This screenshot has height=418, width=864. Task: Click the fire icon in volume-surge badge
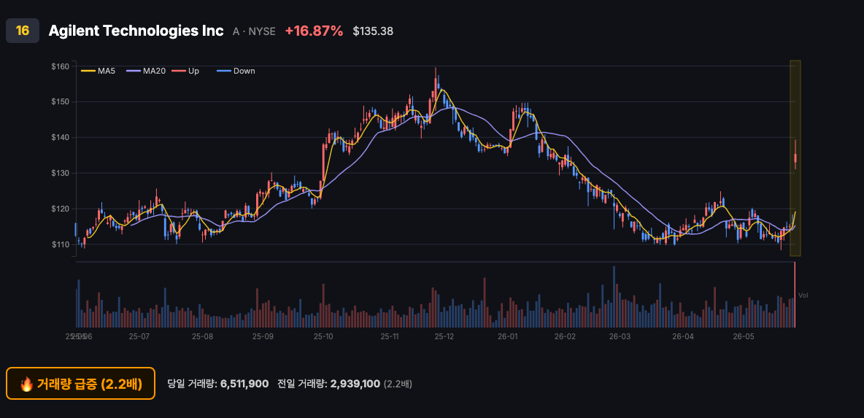(26, 384)
